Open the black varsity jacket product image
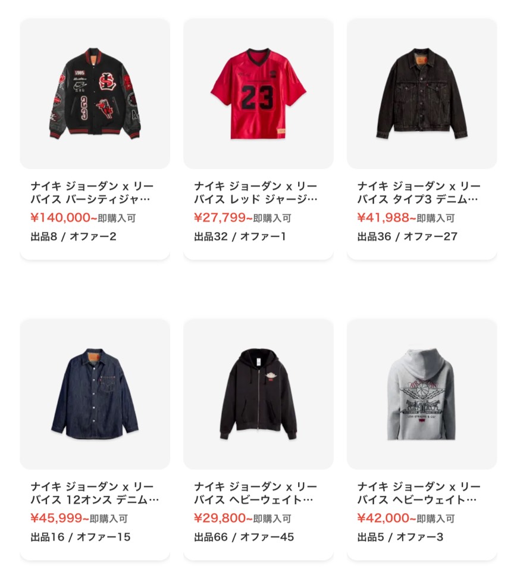This screenshot has width=517, height=578. tap(95, 93)
